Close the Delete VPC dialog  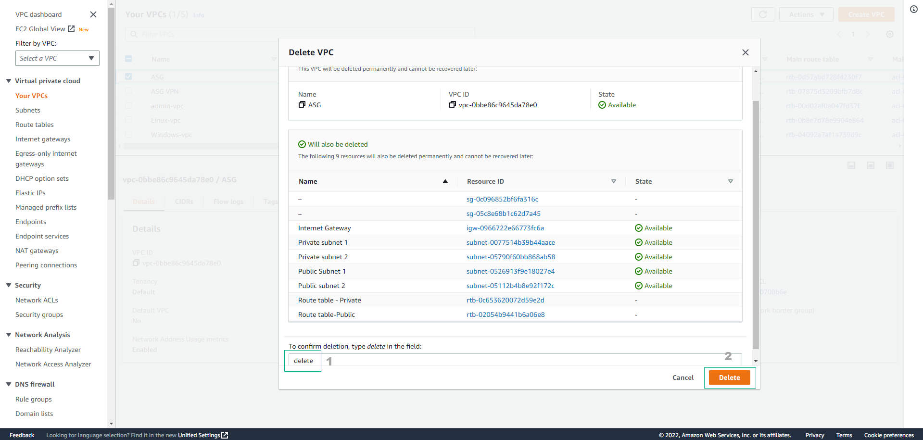[x=746, y=52]
